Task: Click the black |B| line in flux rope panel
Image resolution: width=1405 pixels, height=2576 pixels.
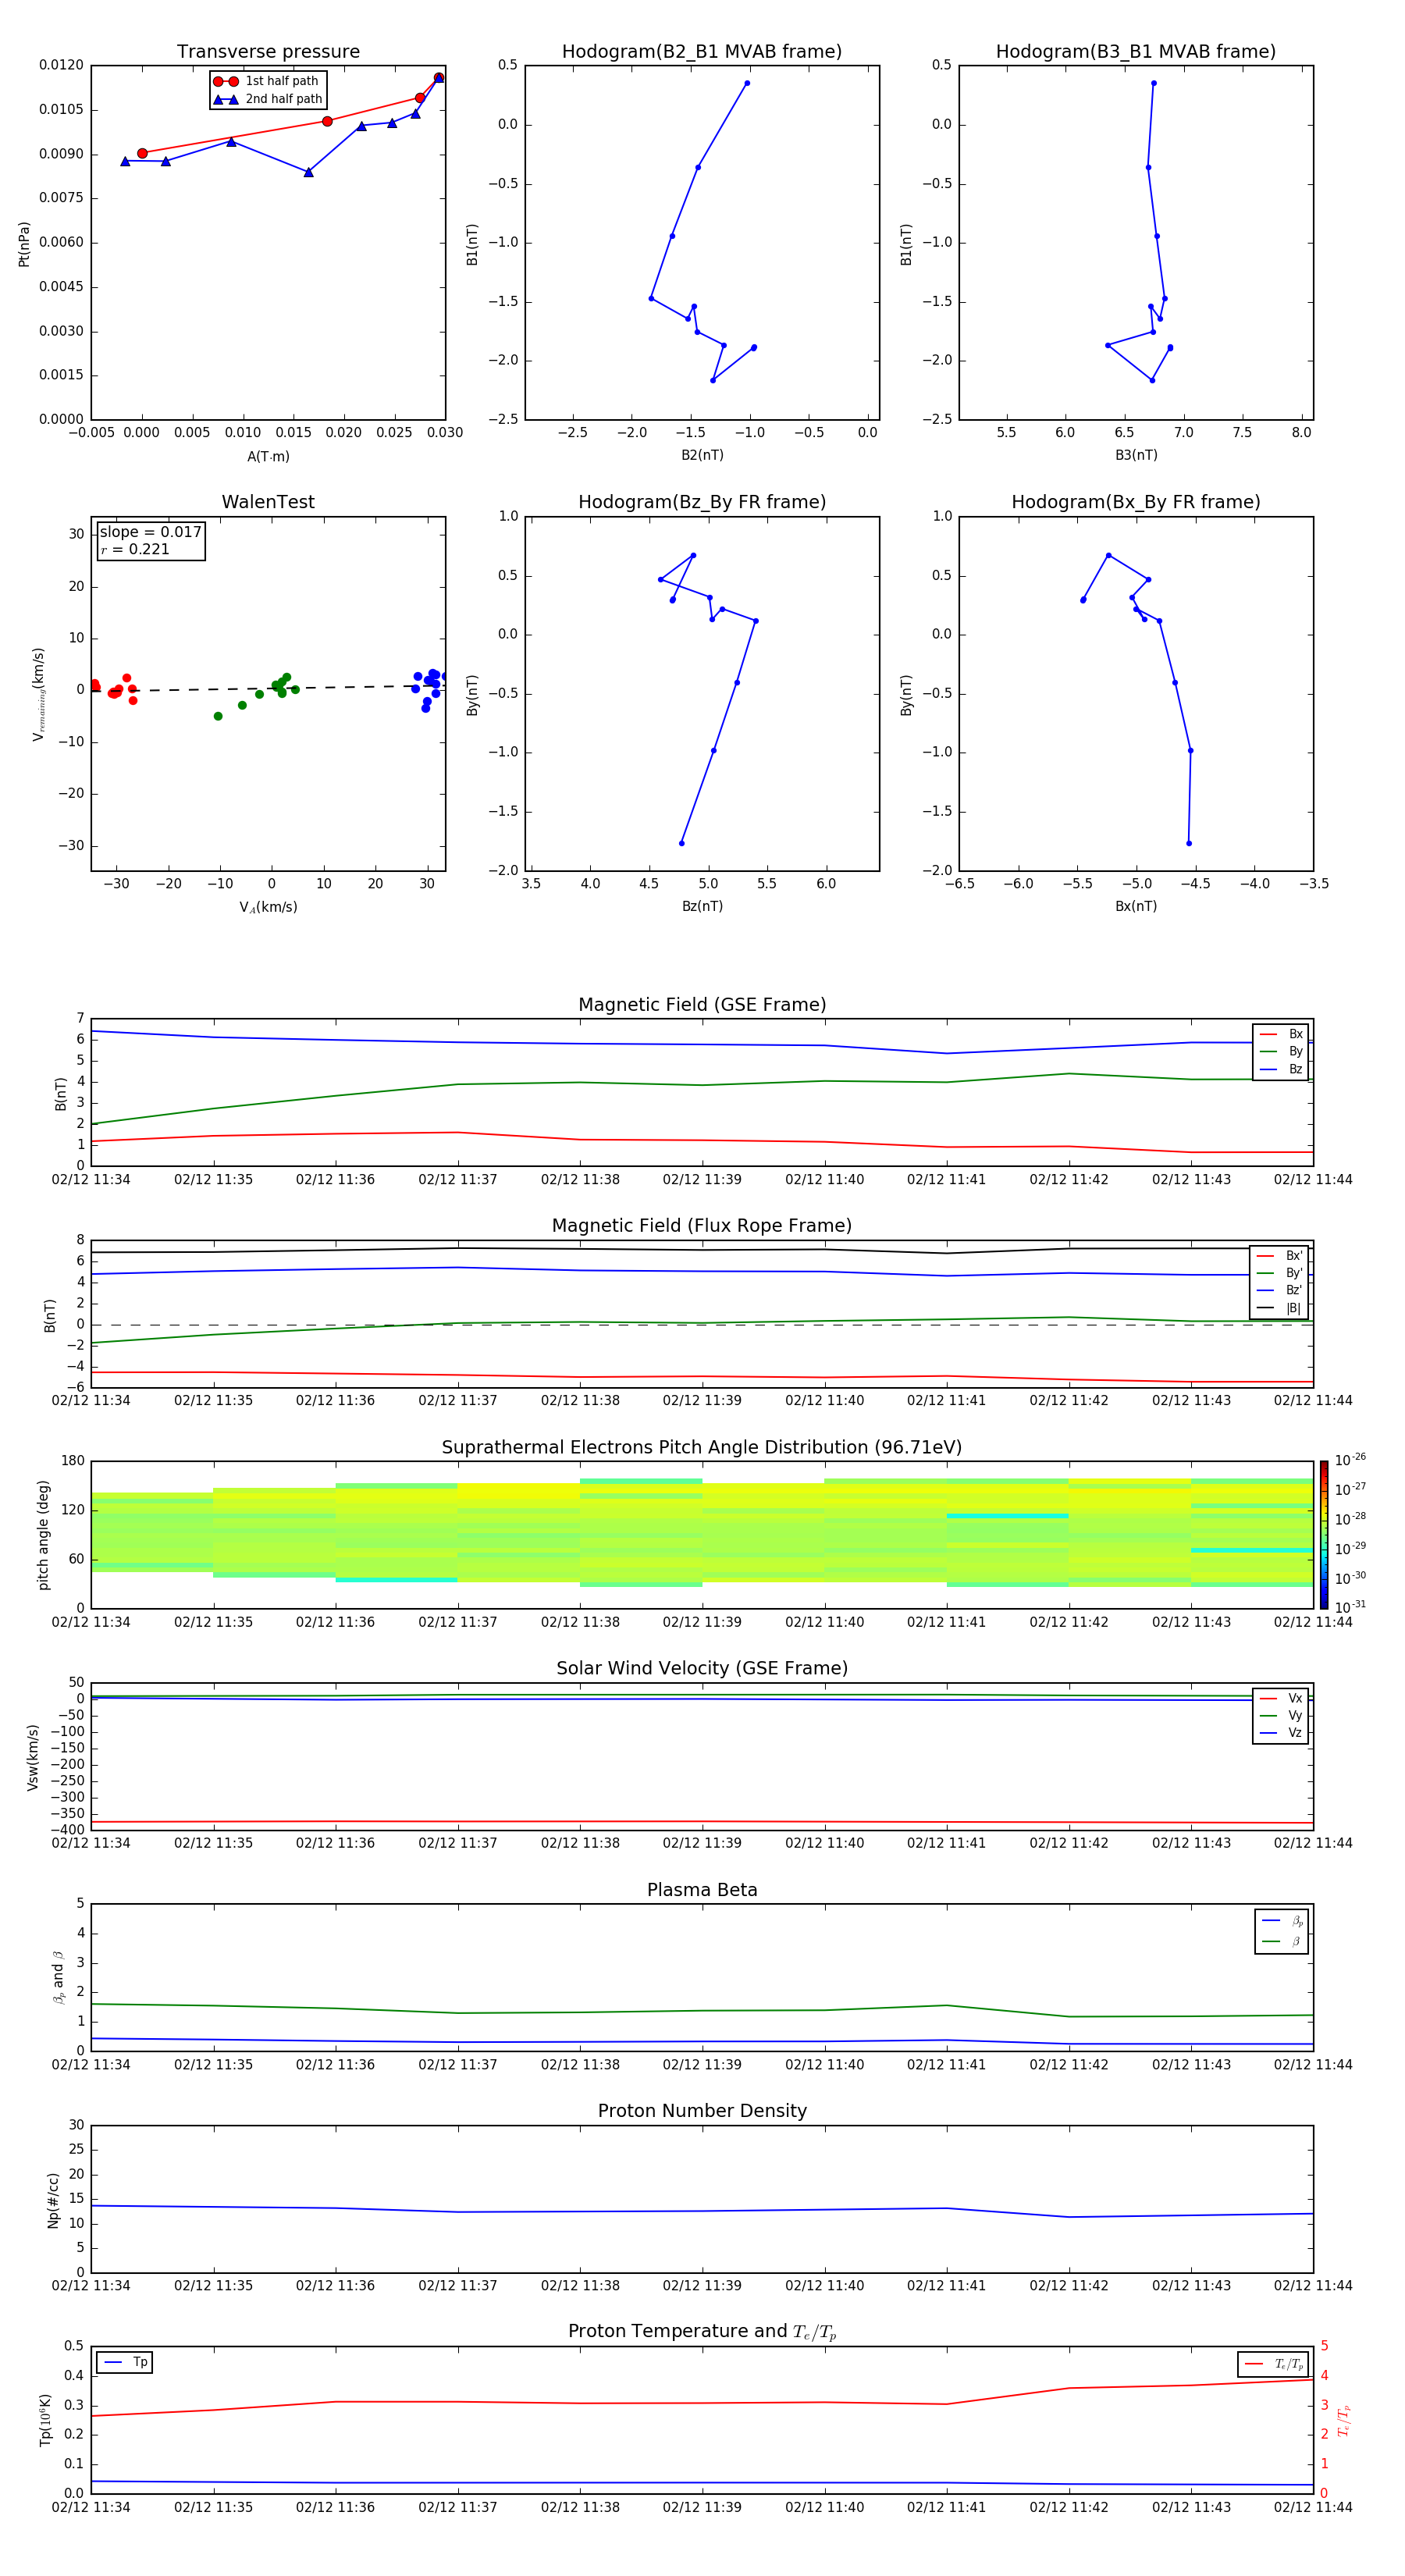Action: coord(702,1250)
